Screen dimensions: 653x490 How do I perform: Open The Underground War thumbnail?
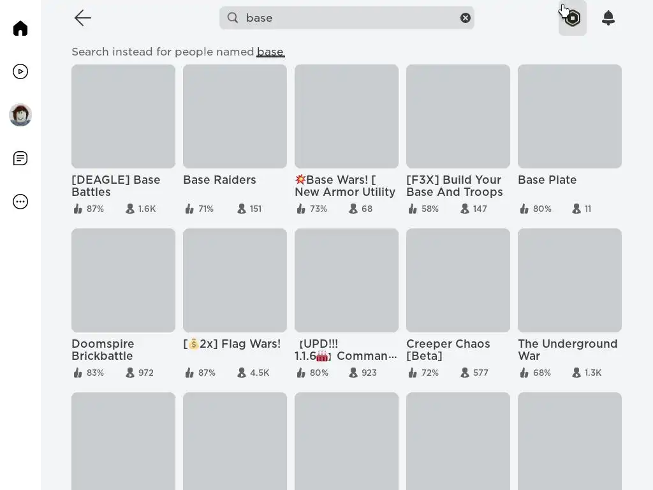569,280
